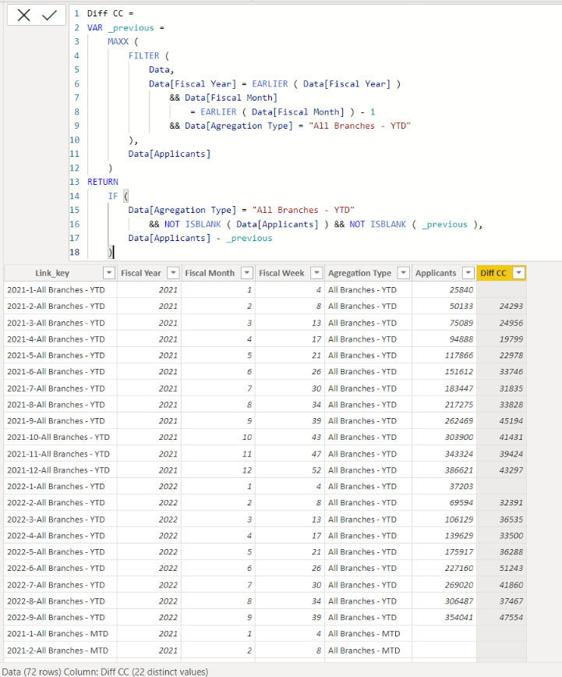Select the Fiscal Week column header
Screen dimensions: 562x677
click(281, 273)
